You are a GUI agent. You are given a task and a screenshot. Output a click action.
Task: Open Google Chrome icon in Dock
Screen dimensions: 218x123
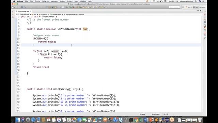click(x=136, y=120)
